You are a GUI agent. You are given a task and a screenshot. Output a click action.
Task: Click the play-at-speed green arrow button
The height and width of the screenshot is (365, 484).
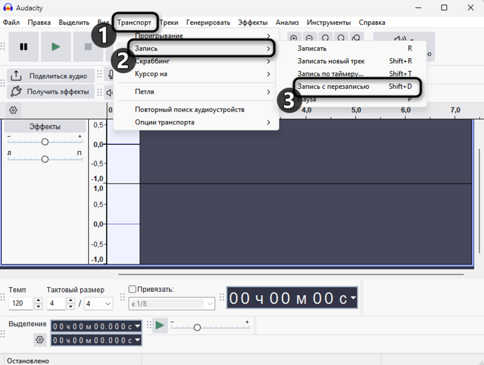(159, 325)
